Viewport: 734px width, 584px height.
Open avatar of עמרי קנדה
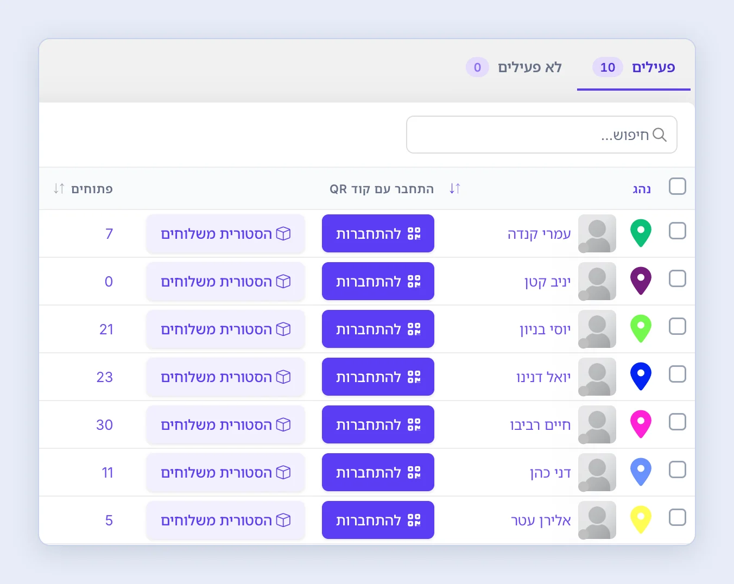[597, 233]
